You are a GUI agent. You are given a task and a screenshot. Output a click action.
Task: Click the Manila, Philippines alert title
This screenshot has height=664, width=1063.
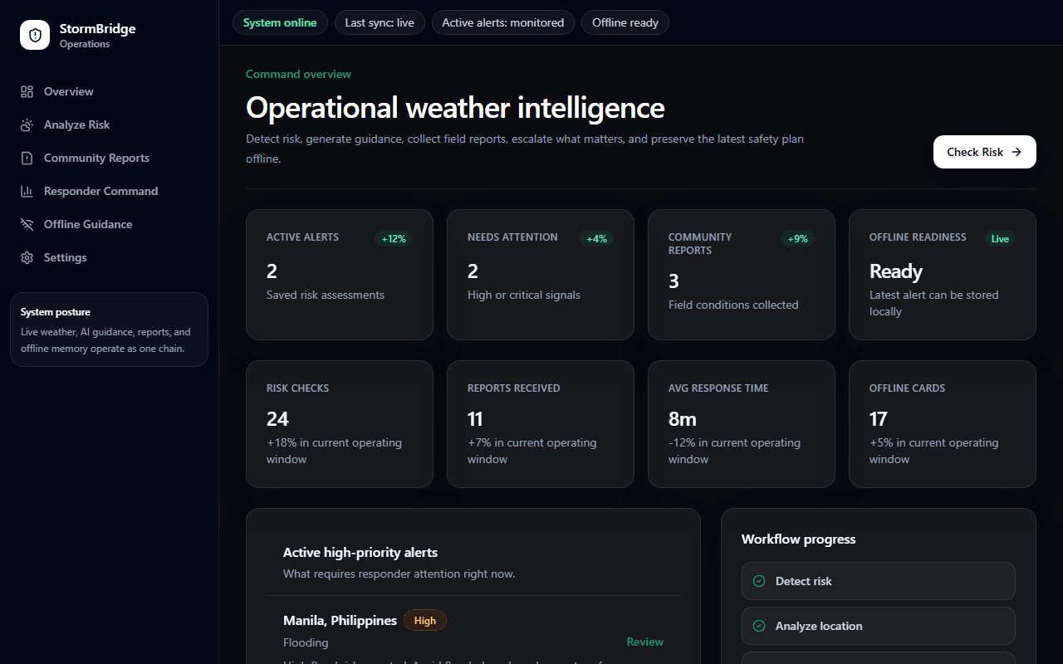340,621
